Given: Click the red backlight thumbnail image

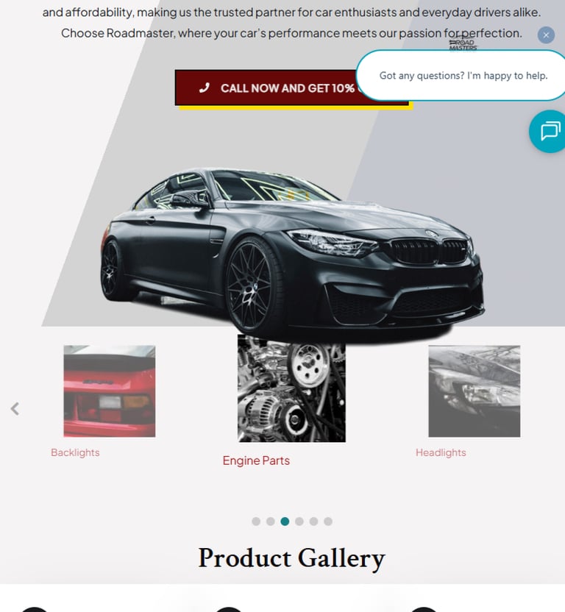Looking at the screenshot, I should (110, 391).
